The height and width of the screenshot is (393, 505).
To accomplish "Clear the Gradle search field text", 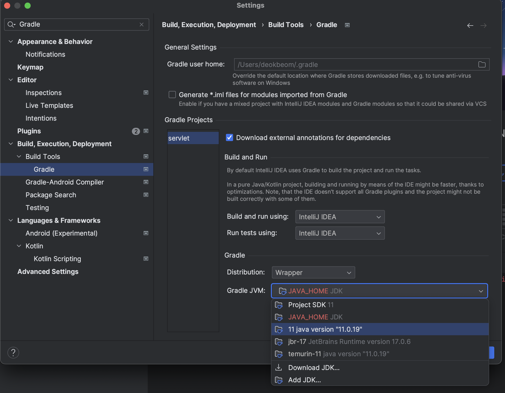I will (x=142, y=25).
